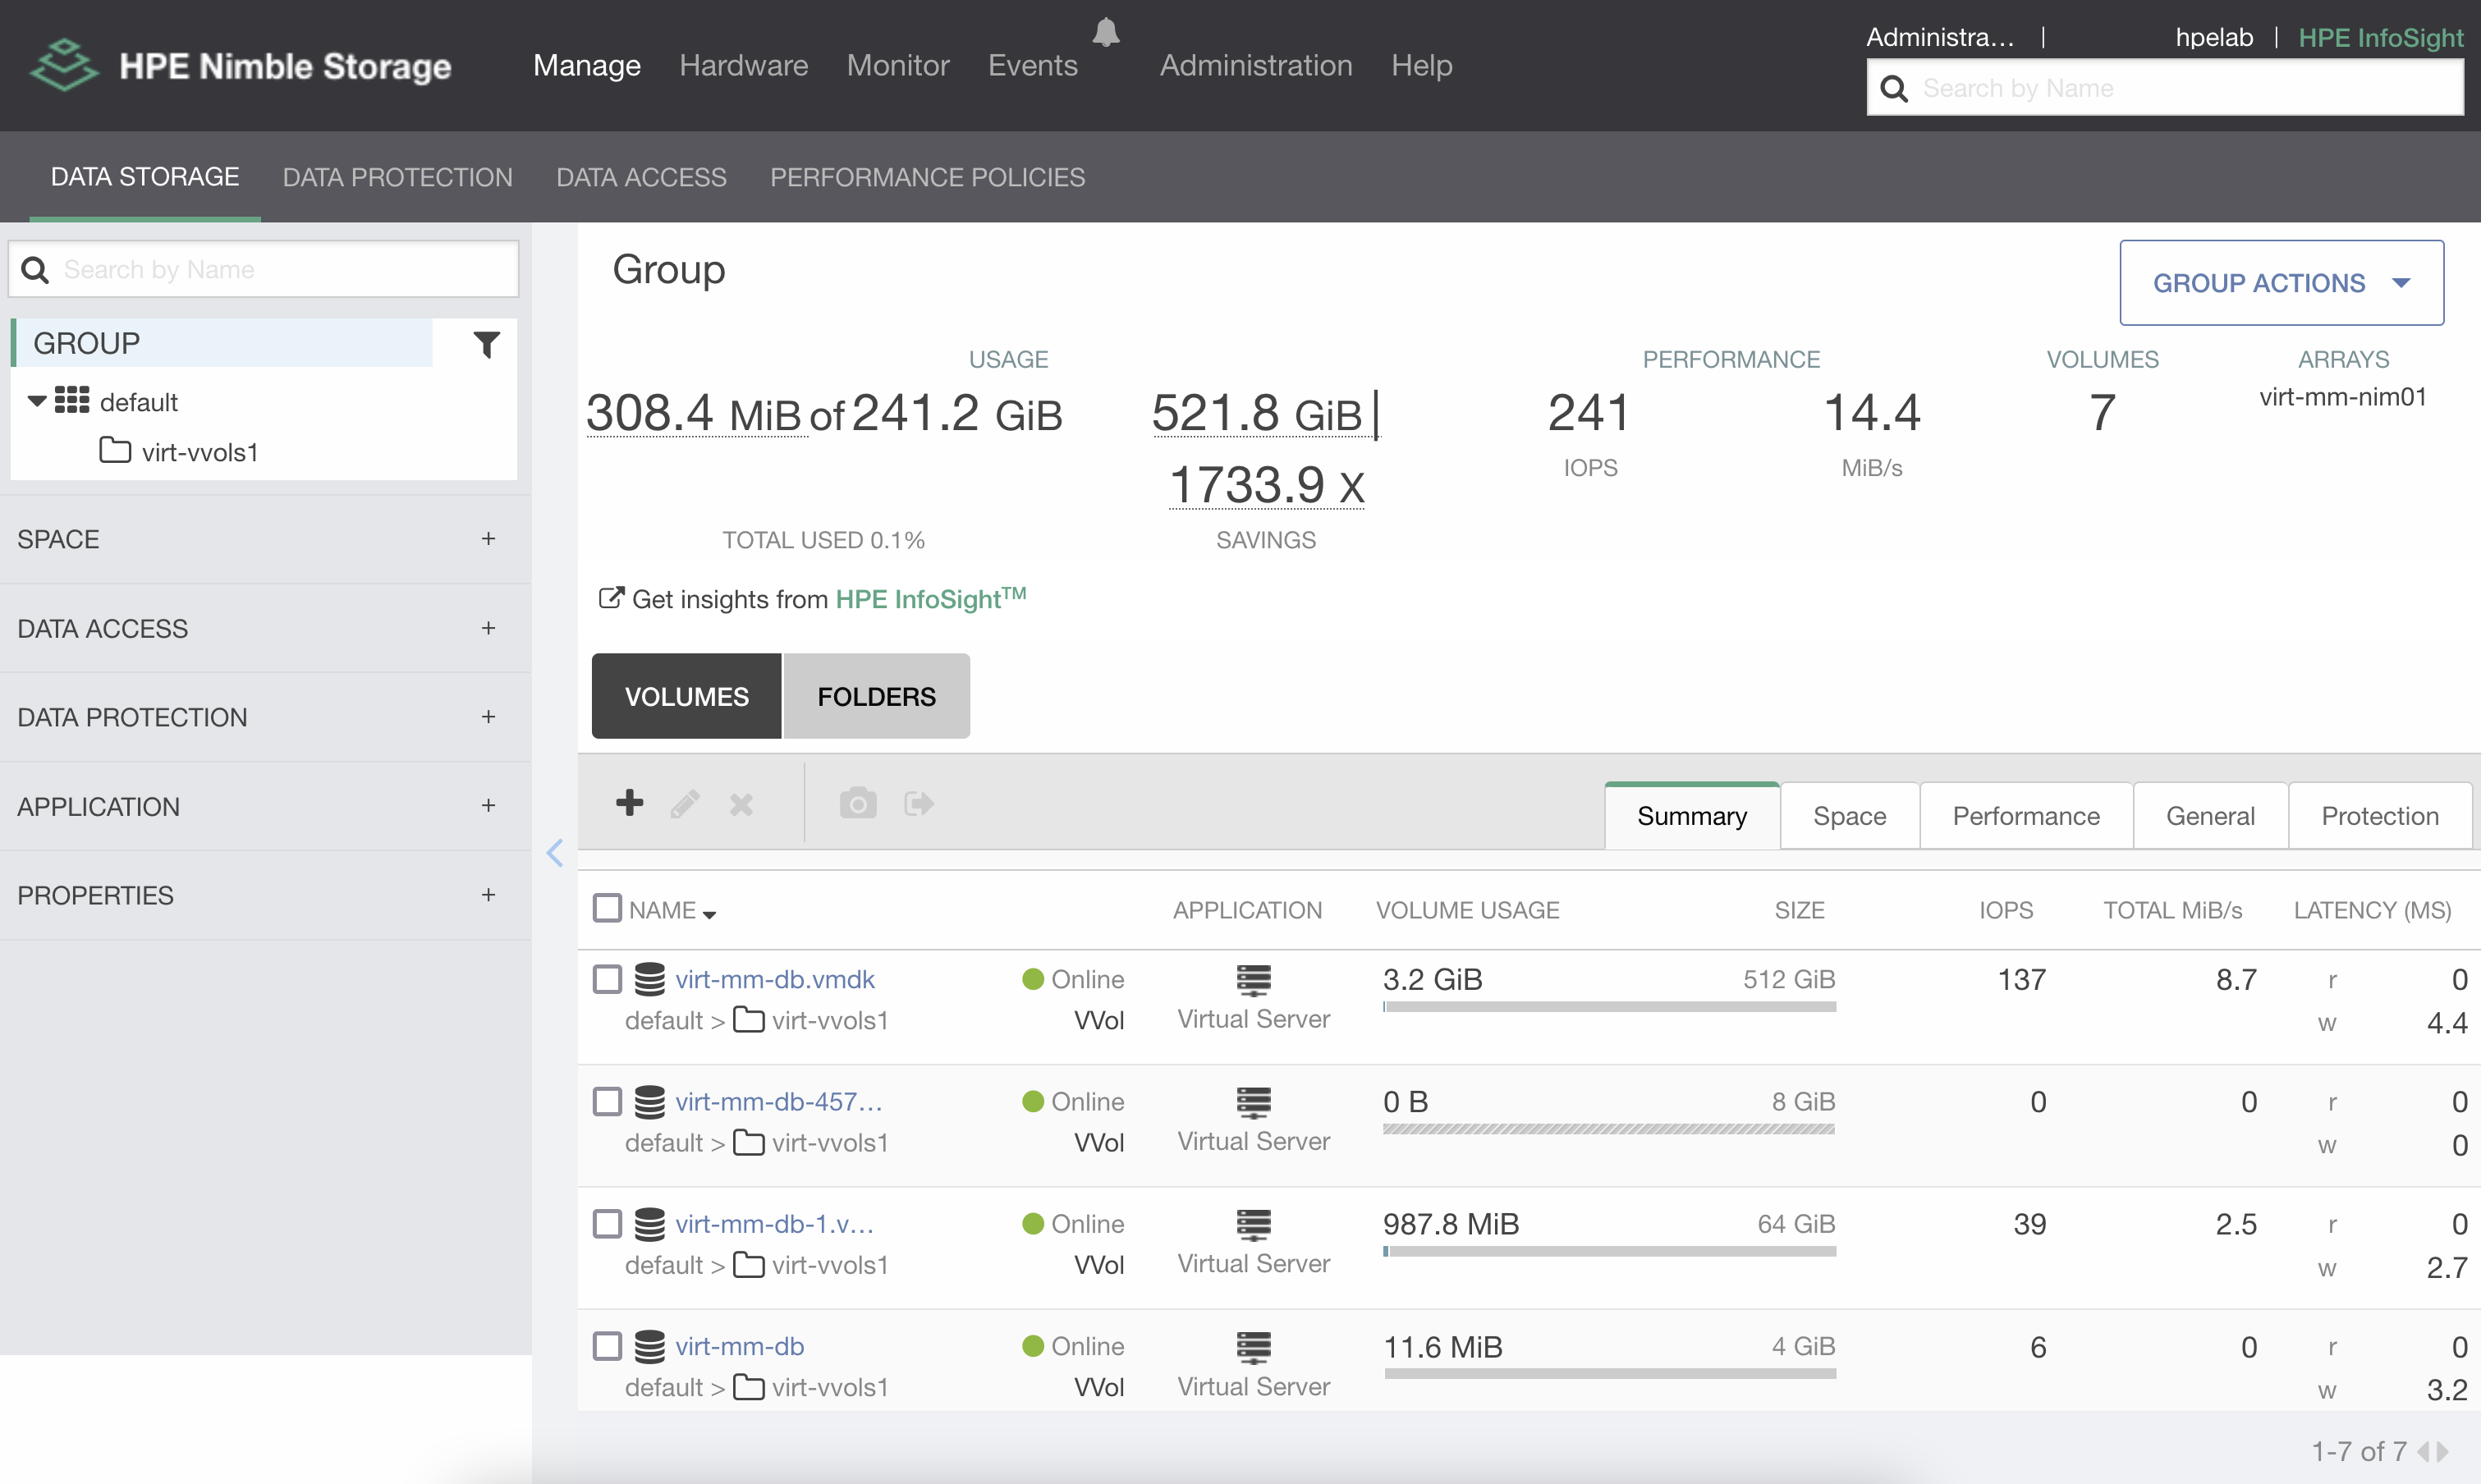Check the box for virt-mm-db-1.v…

point(607,1224)
